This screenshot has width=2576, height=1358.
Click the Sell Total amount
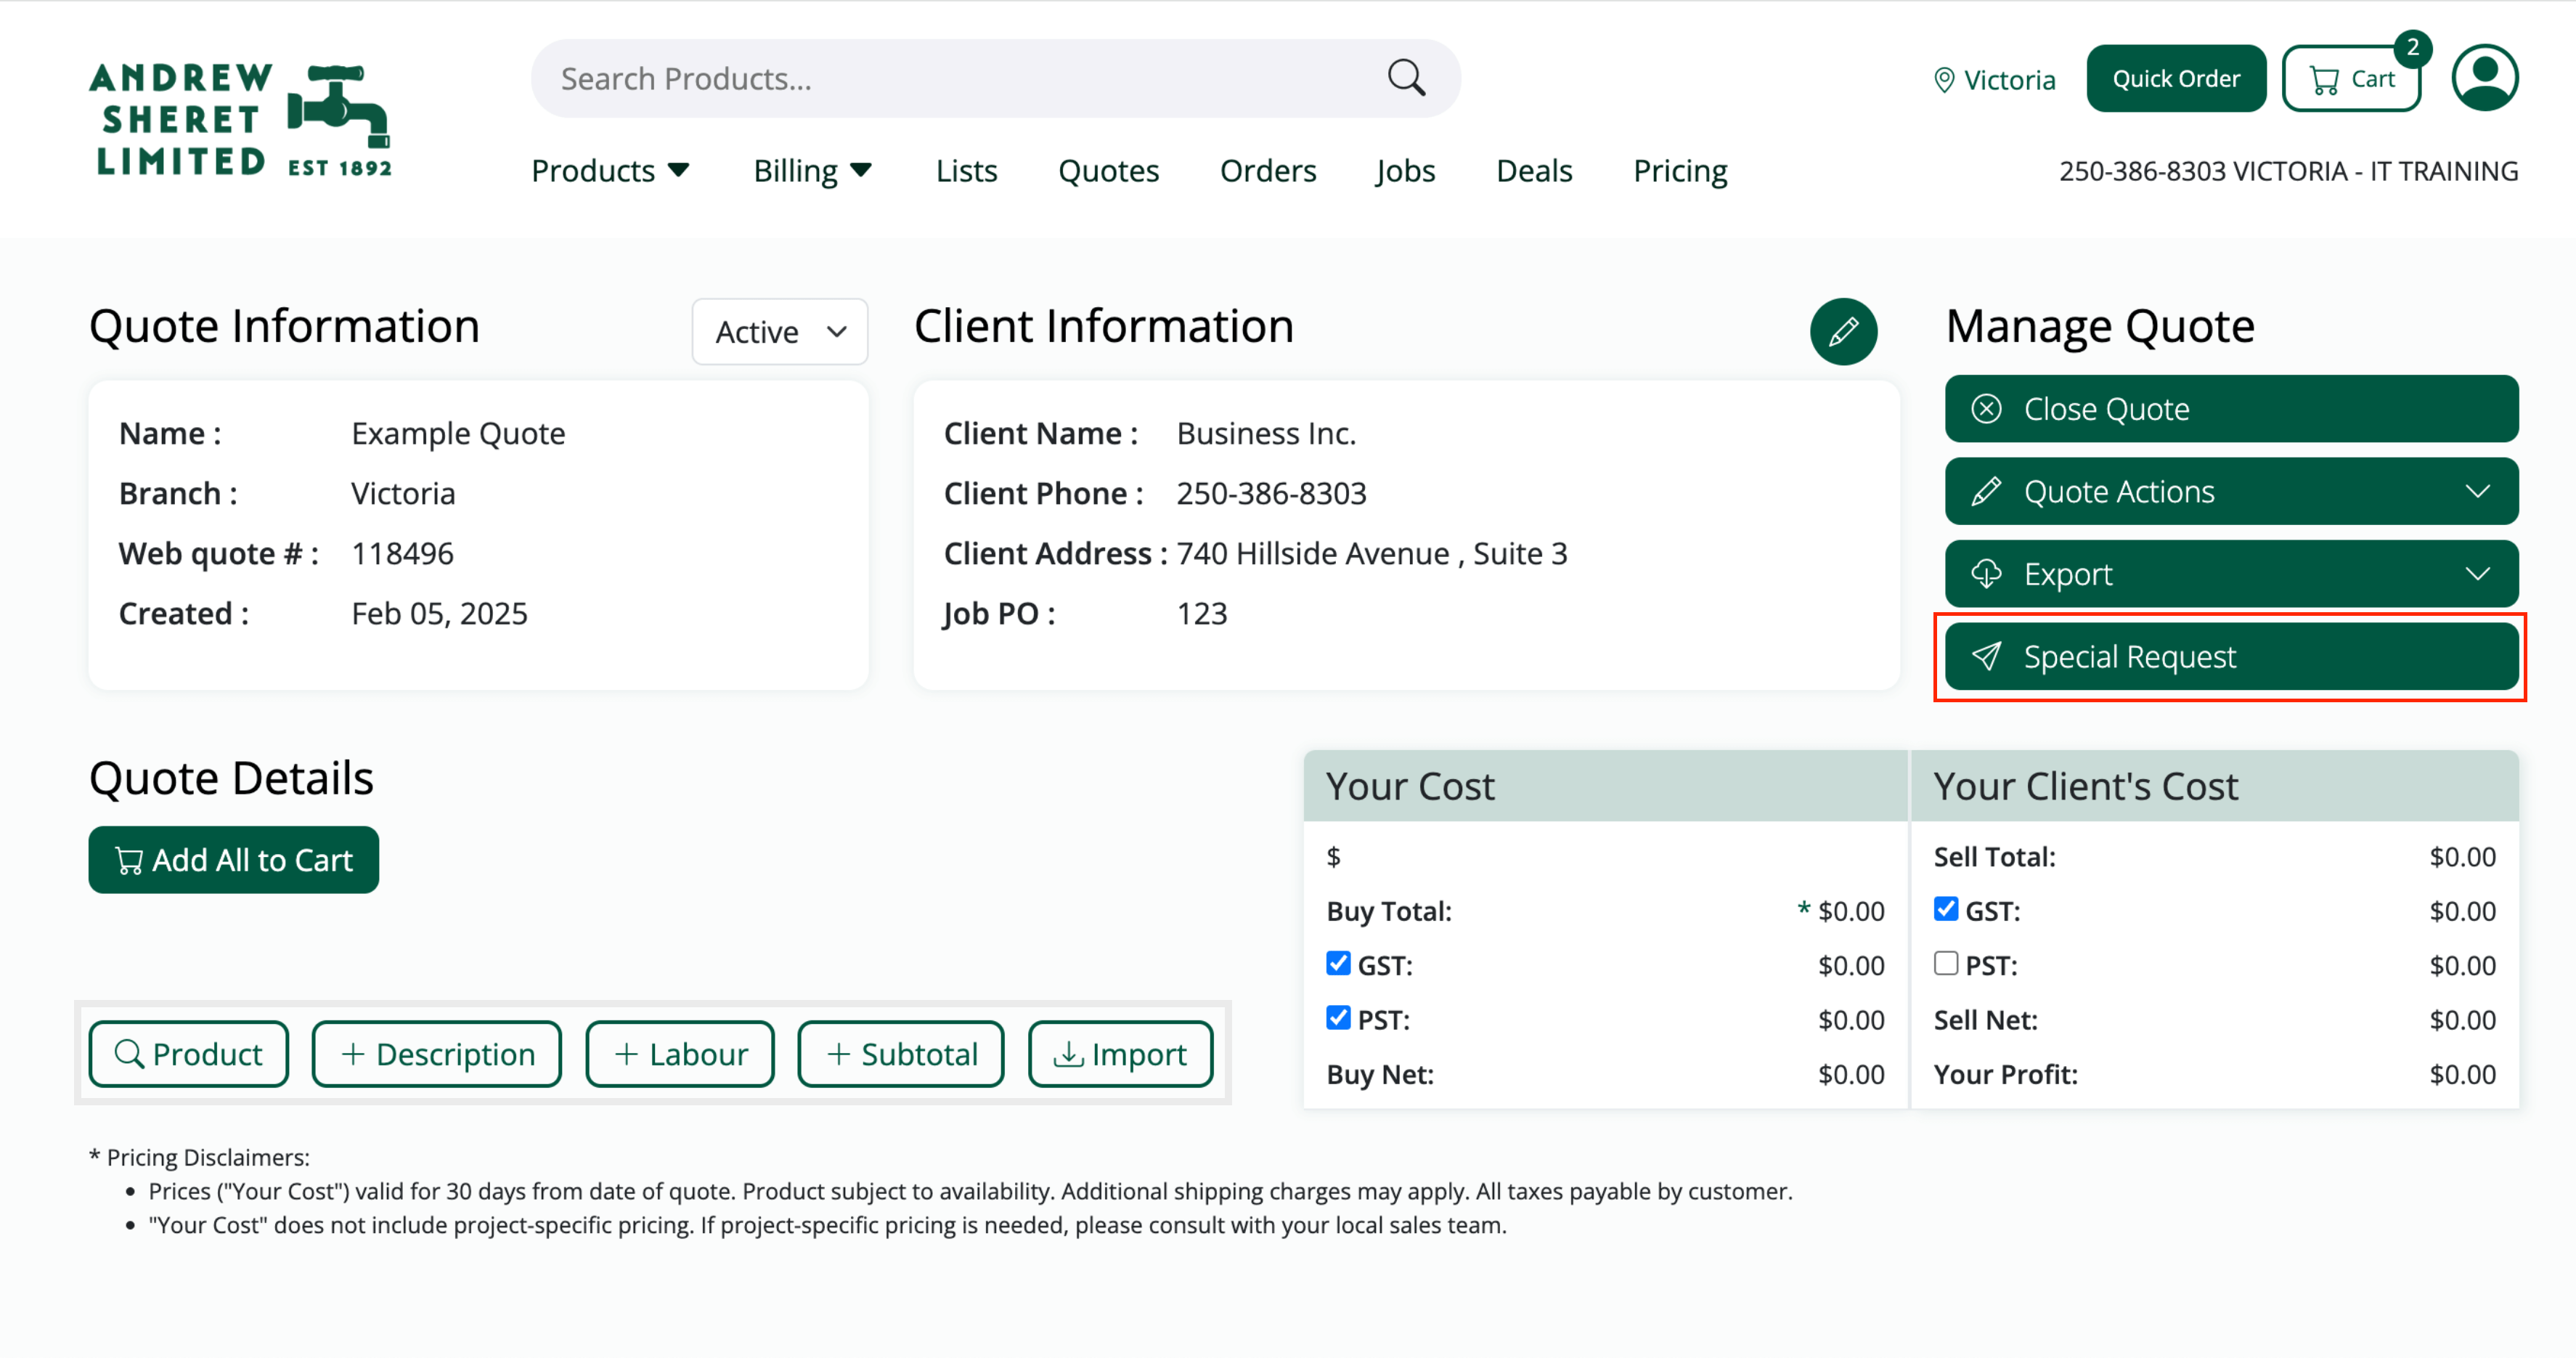pos(2462,856)
